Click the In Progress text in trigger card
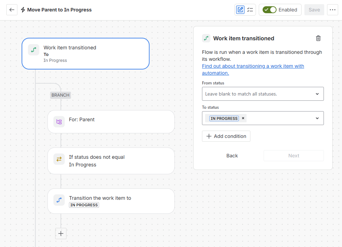The width and height of the screenshot is (342, 247). [x=55, y=60]
